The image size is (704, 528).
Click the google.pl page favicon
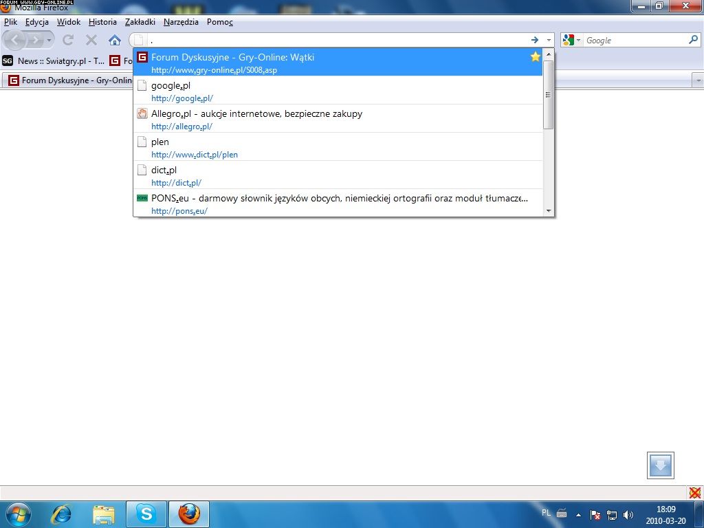click(142, 85)
